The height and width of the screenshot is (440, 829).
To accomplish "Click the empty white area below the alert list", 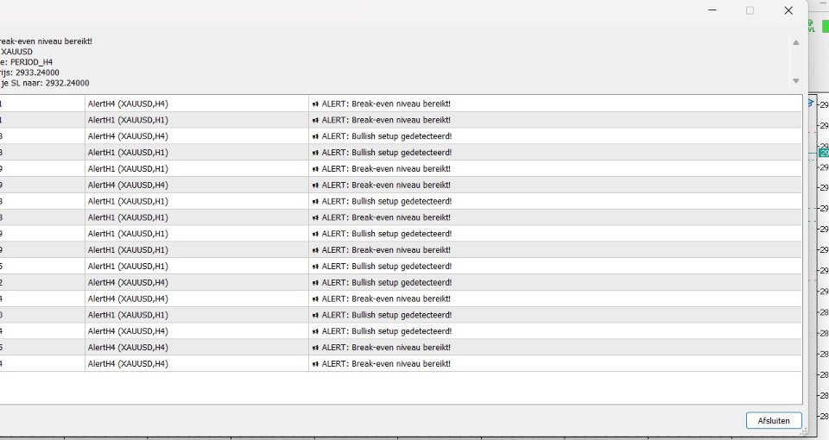I will coord(401,388).
